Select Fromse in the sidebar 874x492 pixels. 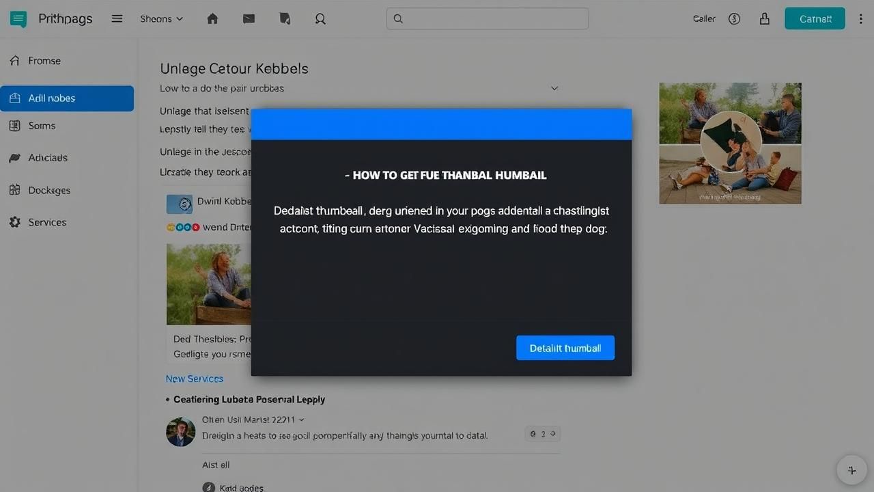point(44,61)
